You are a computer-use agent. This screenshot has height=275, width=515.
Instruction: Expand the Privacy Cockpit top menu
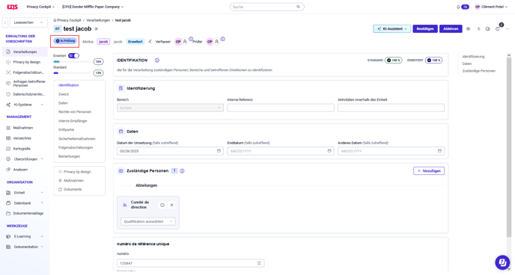coord(40,7)
